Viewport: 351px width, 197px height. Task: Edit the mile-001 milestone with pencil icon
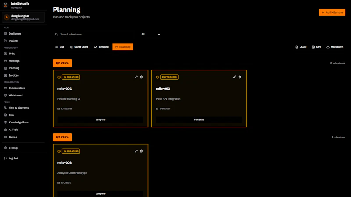pos(136,77)
